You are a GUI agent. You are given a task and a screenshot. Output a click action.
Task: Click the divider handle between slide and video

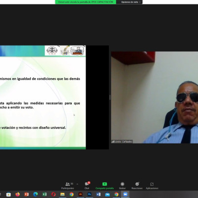[110, 98]
